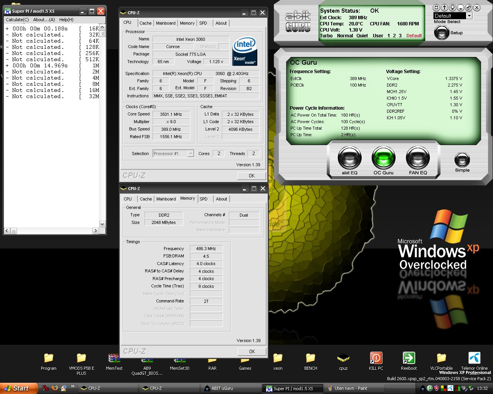Open the Program desktop folder
The height and width of the screenshot is (394, 493).
[49, 361]
